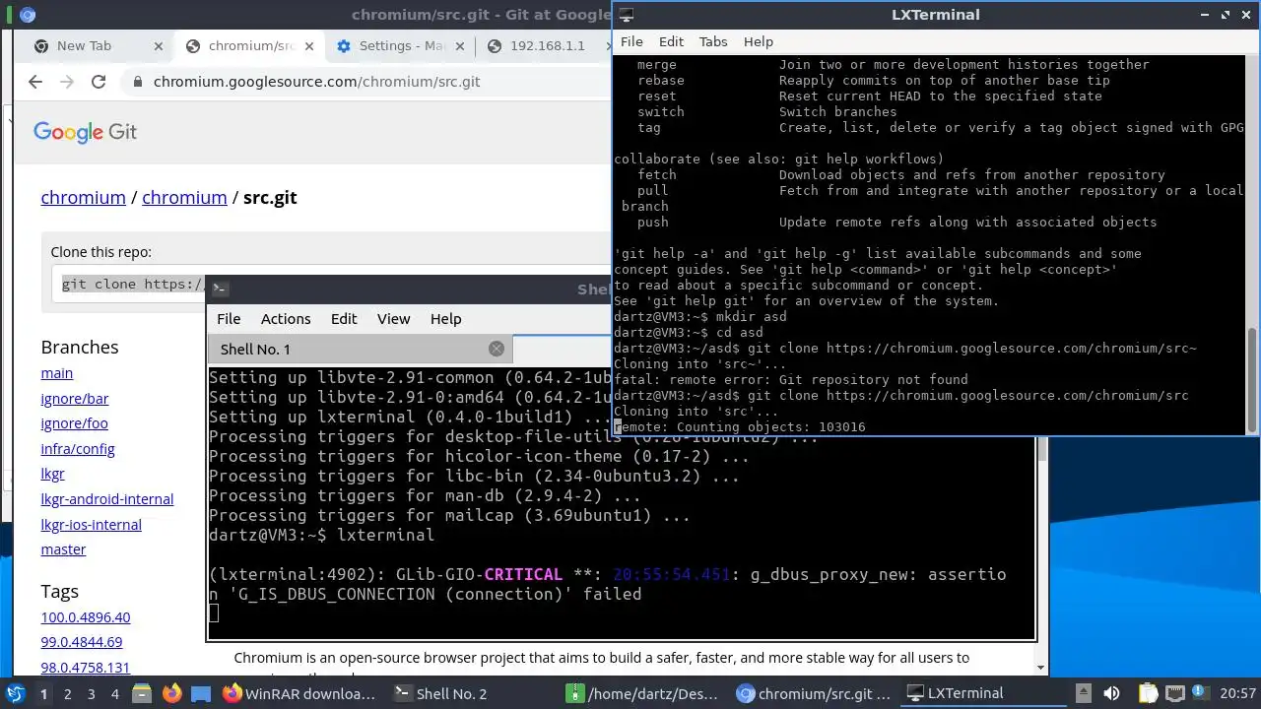Open the lkgr branch link
The image size is (1261, 709).
(52, 474)
